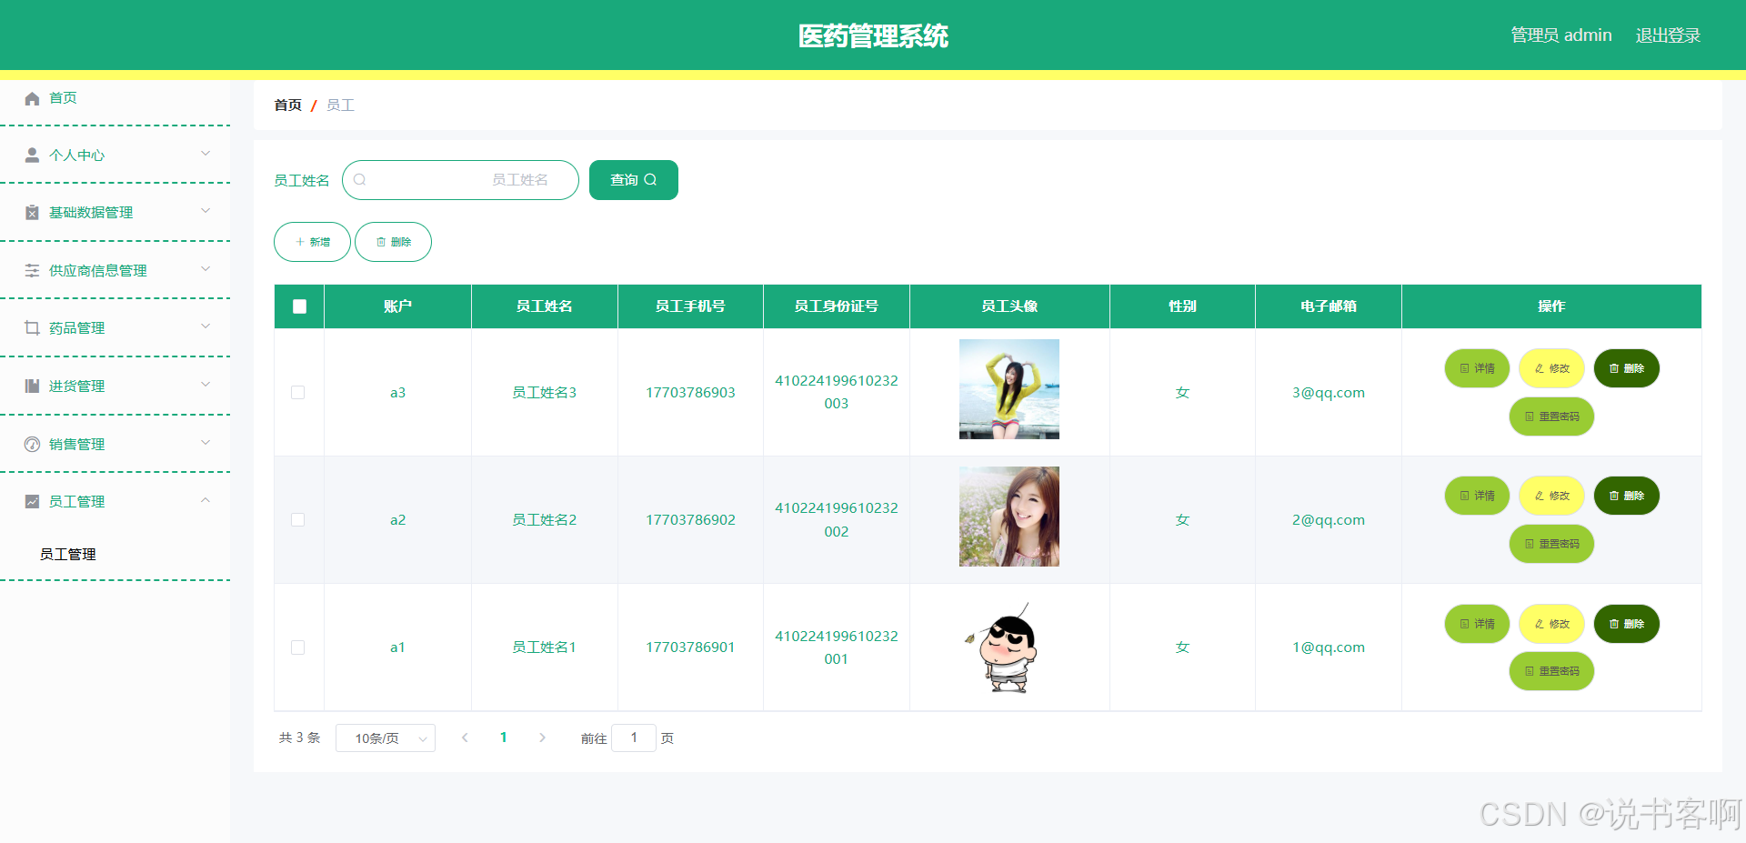Click the magnifier icon inside search field
Screen dimensions: 1746x843
[360, 180]
